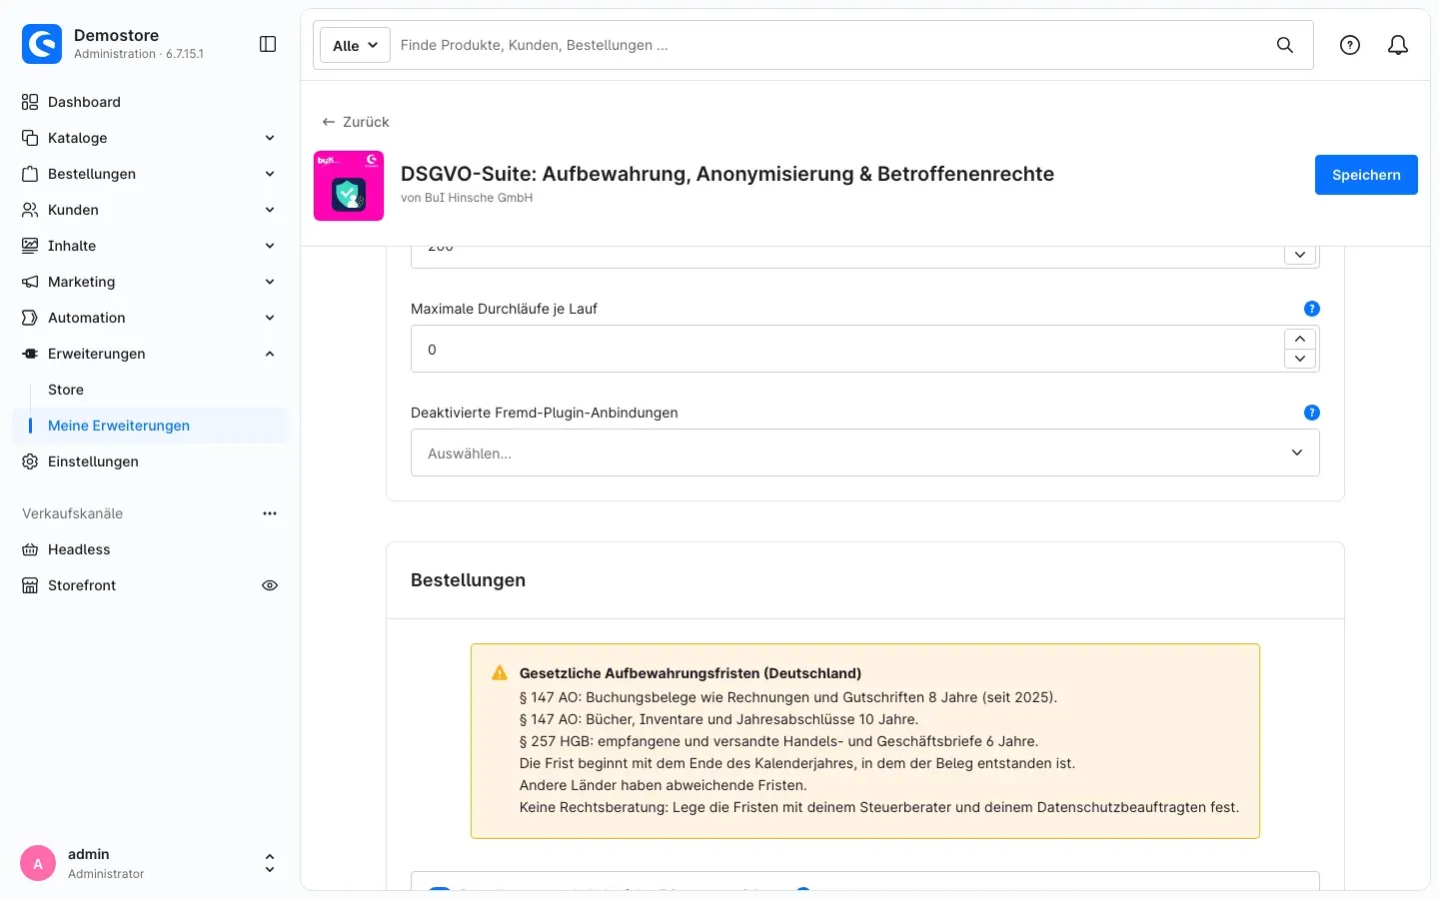Click the Marketing megaphone icon
This screenshot has height=899, width=1439.
tap(30, 282)
